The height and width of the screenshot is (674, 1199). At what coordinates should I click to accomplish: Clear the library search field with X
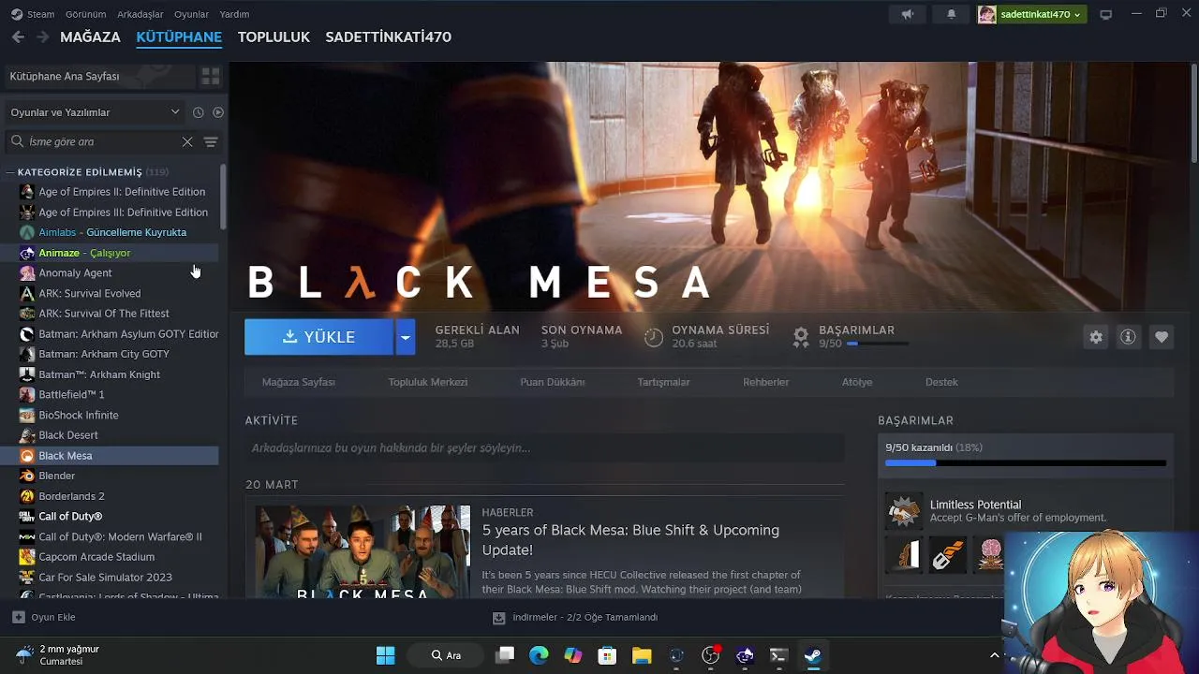tap(187, 142)
